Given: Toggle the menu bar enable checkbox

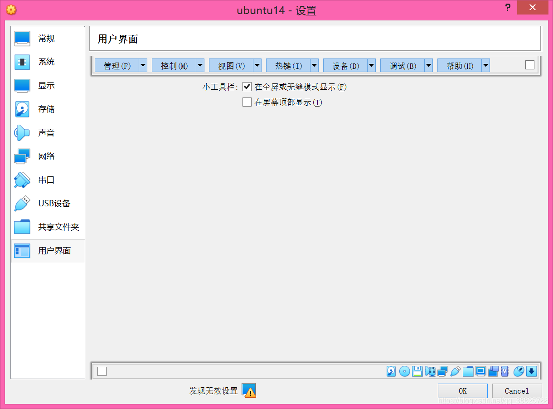Looking at the screenshot, I should 530,65.
